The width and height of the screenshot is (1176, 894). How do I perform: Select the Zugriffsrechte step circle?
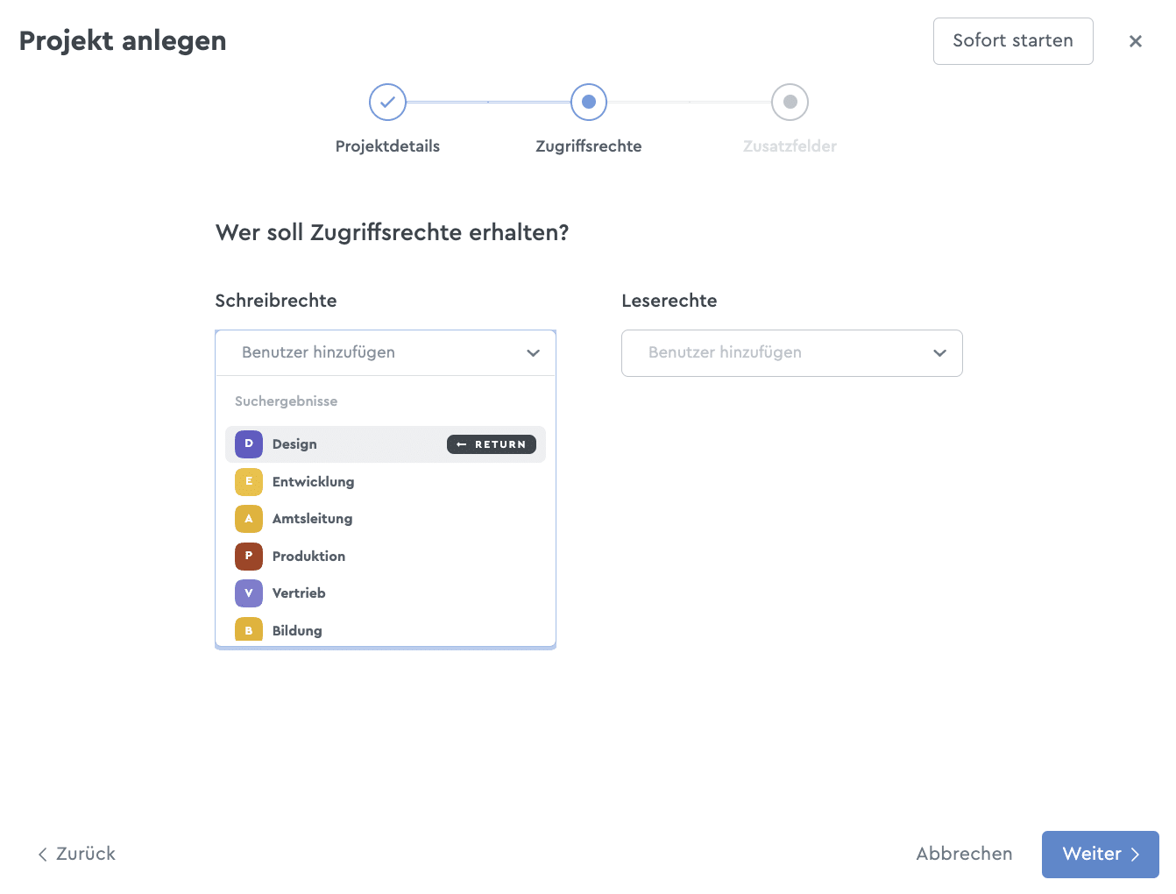(589, 103)
